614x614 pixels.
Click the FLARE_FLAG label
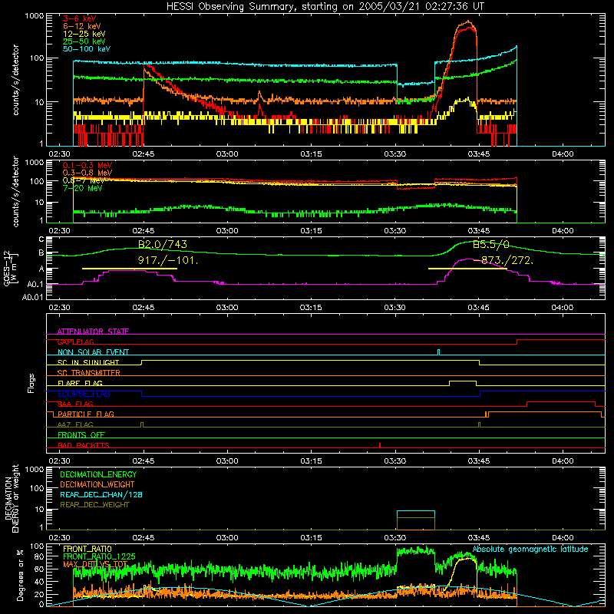(x=80, y=383)
